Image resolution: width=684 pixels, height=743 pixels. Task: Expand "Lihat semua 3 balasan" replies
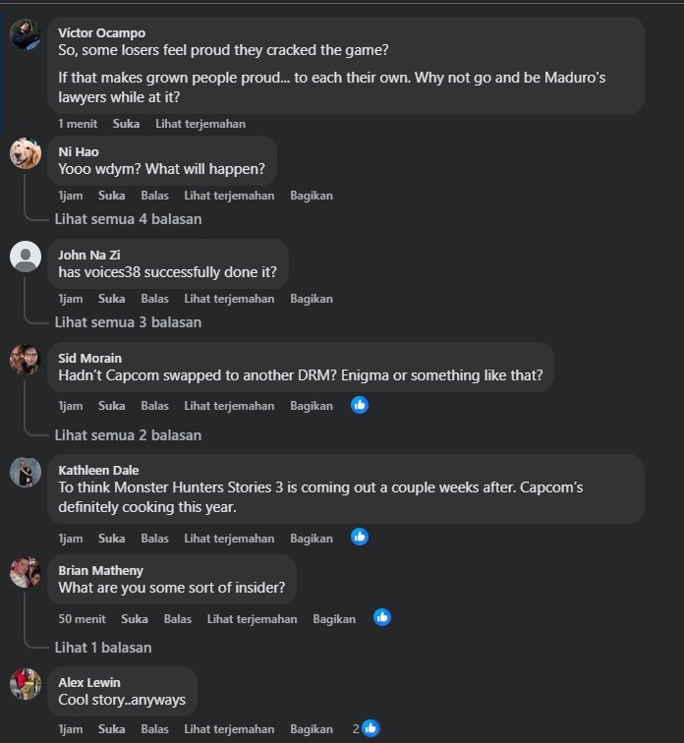click(x=128, y=322)
